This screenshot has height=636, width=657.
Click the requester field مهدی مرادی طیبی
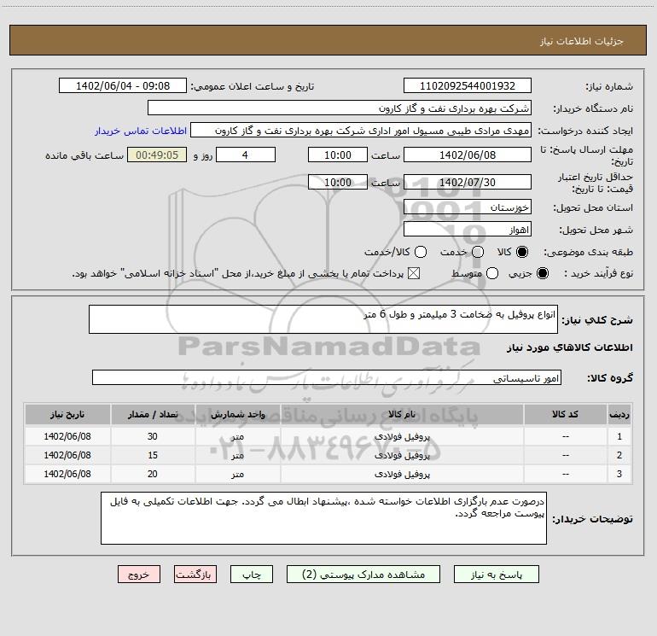361,130
